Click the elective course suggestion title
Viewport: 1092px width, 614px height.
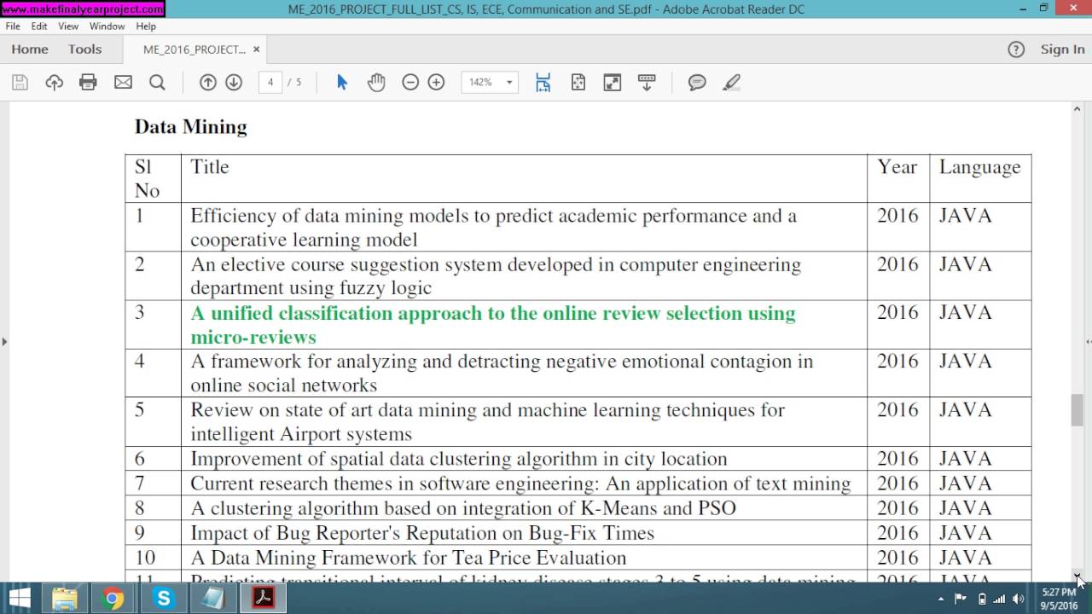496,276
